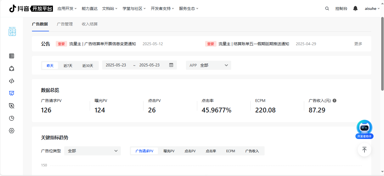Open the 开发者助手 robot assistant

(x=364, y=129)
